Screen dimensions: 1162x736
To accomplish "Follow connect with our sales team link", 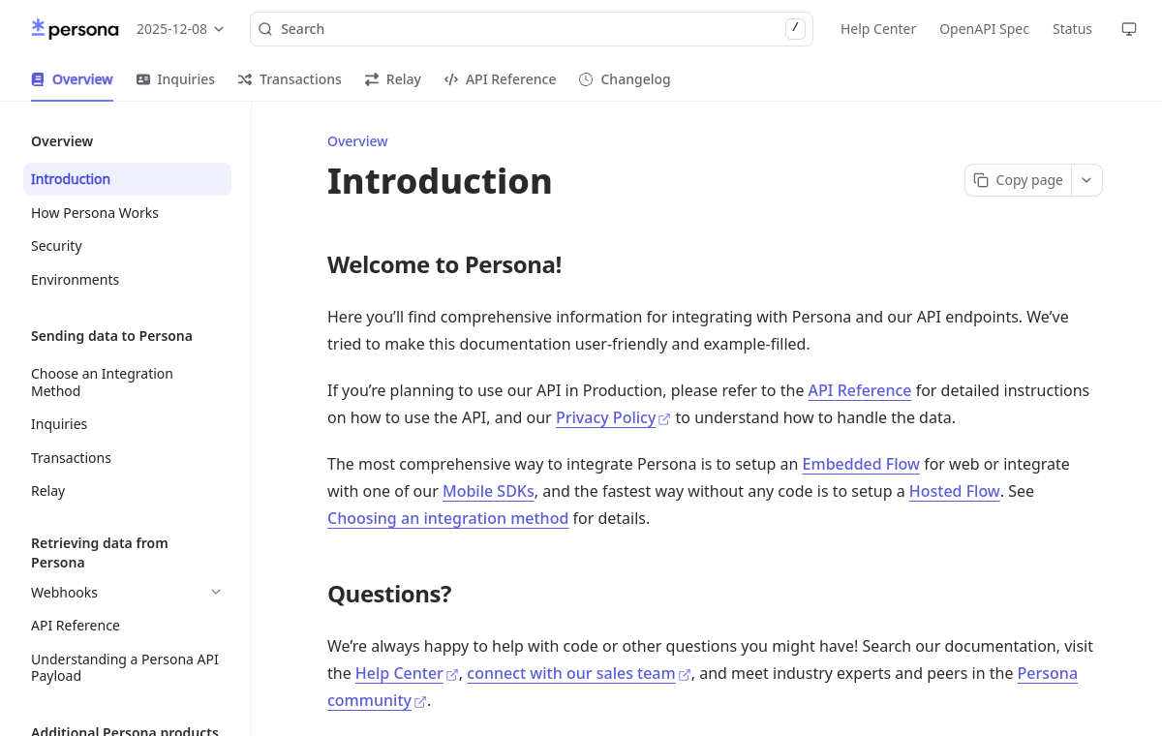I will [x=579, y=673].
